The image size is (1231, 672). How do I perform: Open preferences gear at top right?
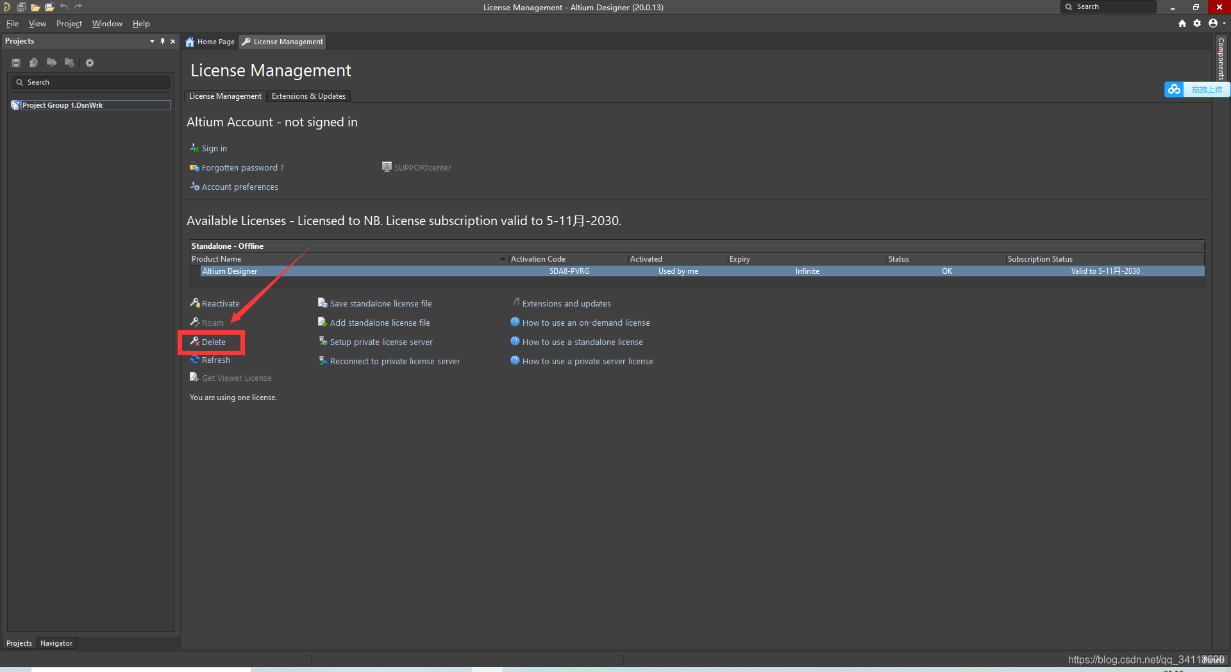1197,23
